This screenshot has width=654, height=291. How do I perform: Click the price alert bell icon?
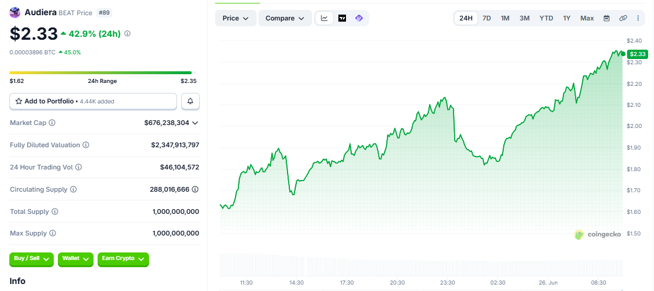pyautogui.click(x=191, y=101)
